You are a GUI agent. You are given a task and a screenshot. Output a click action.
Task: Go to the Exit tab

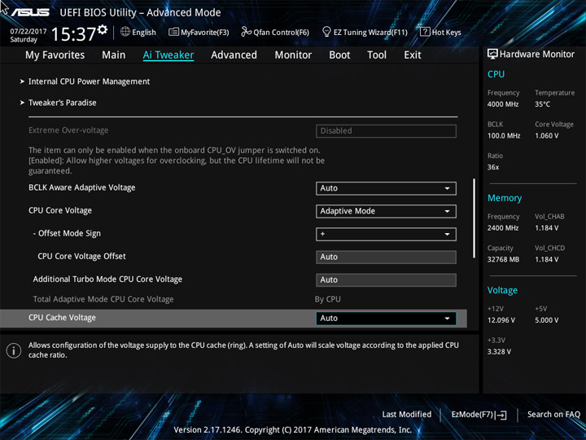pos(413,55)
